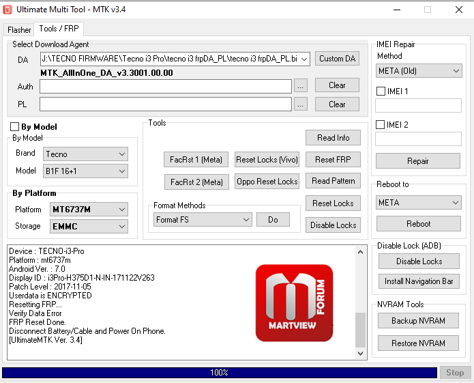Click Install Navigation Bar button
474x383 pixels.
coord(419,281)
